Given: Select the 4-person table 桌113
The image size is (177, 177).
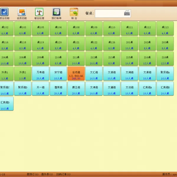Looking at the screenshot, I should pyautogui.click(x=165, y=29).
